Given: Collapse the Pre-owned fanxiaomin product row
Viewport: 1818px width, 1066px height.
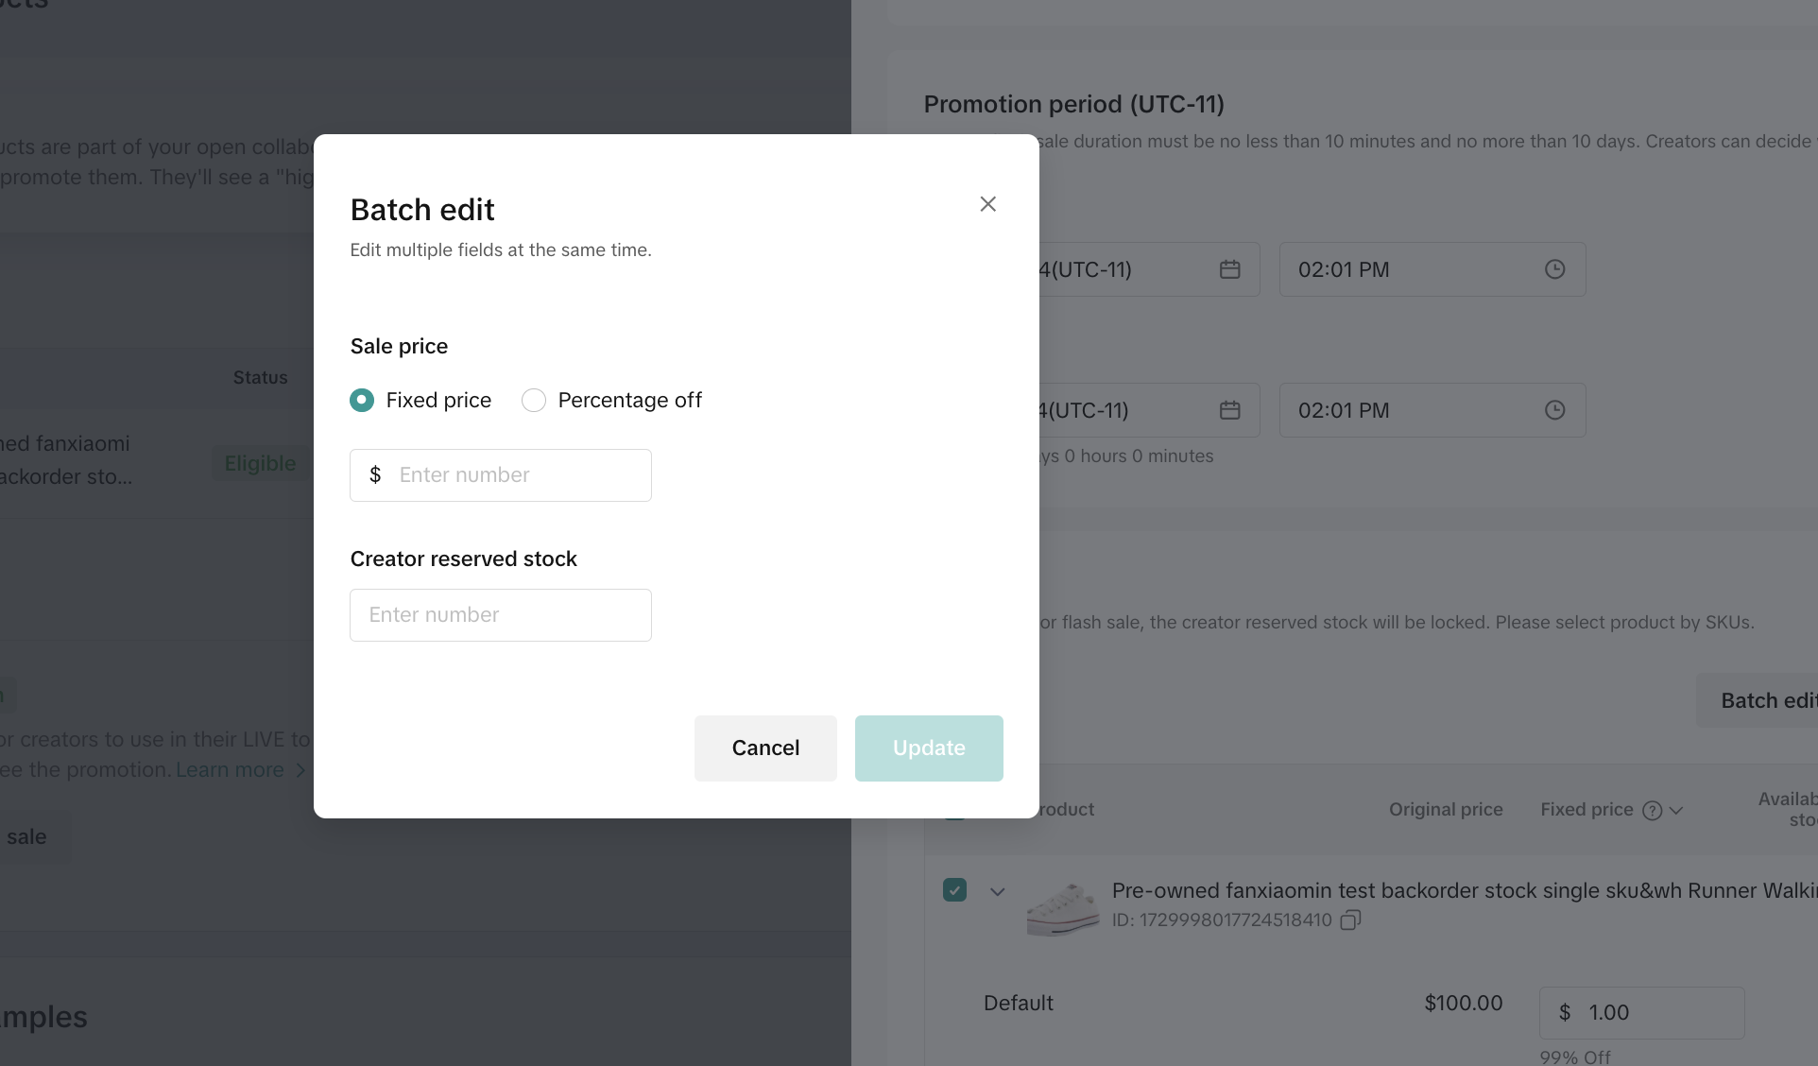Looking at the screenshot, I should pos(997,891).
